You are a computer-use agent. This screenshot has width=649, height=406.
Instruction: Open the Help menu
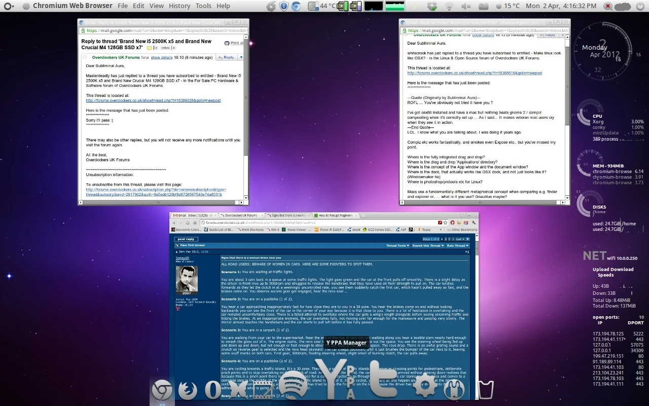pyautogui.click(x=223, y=6)
